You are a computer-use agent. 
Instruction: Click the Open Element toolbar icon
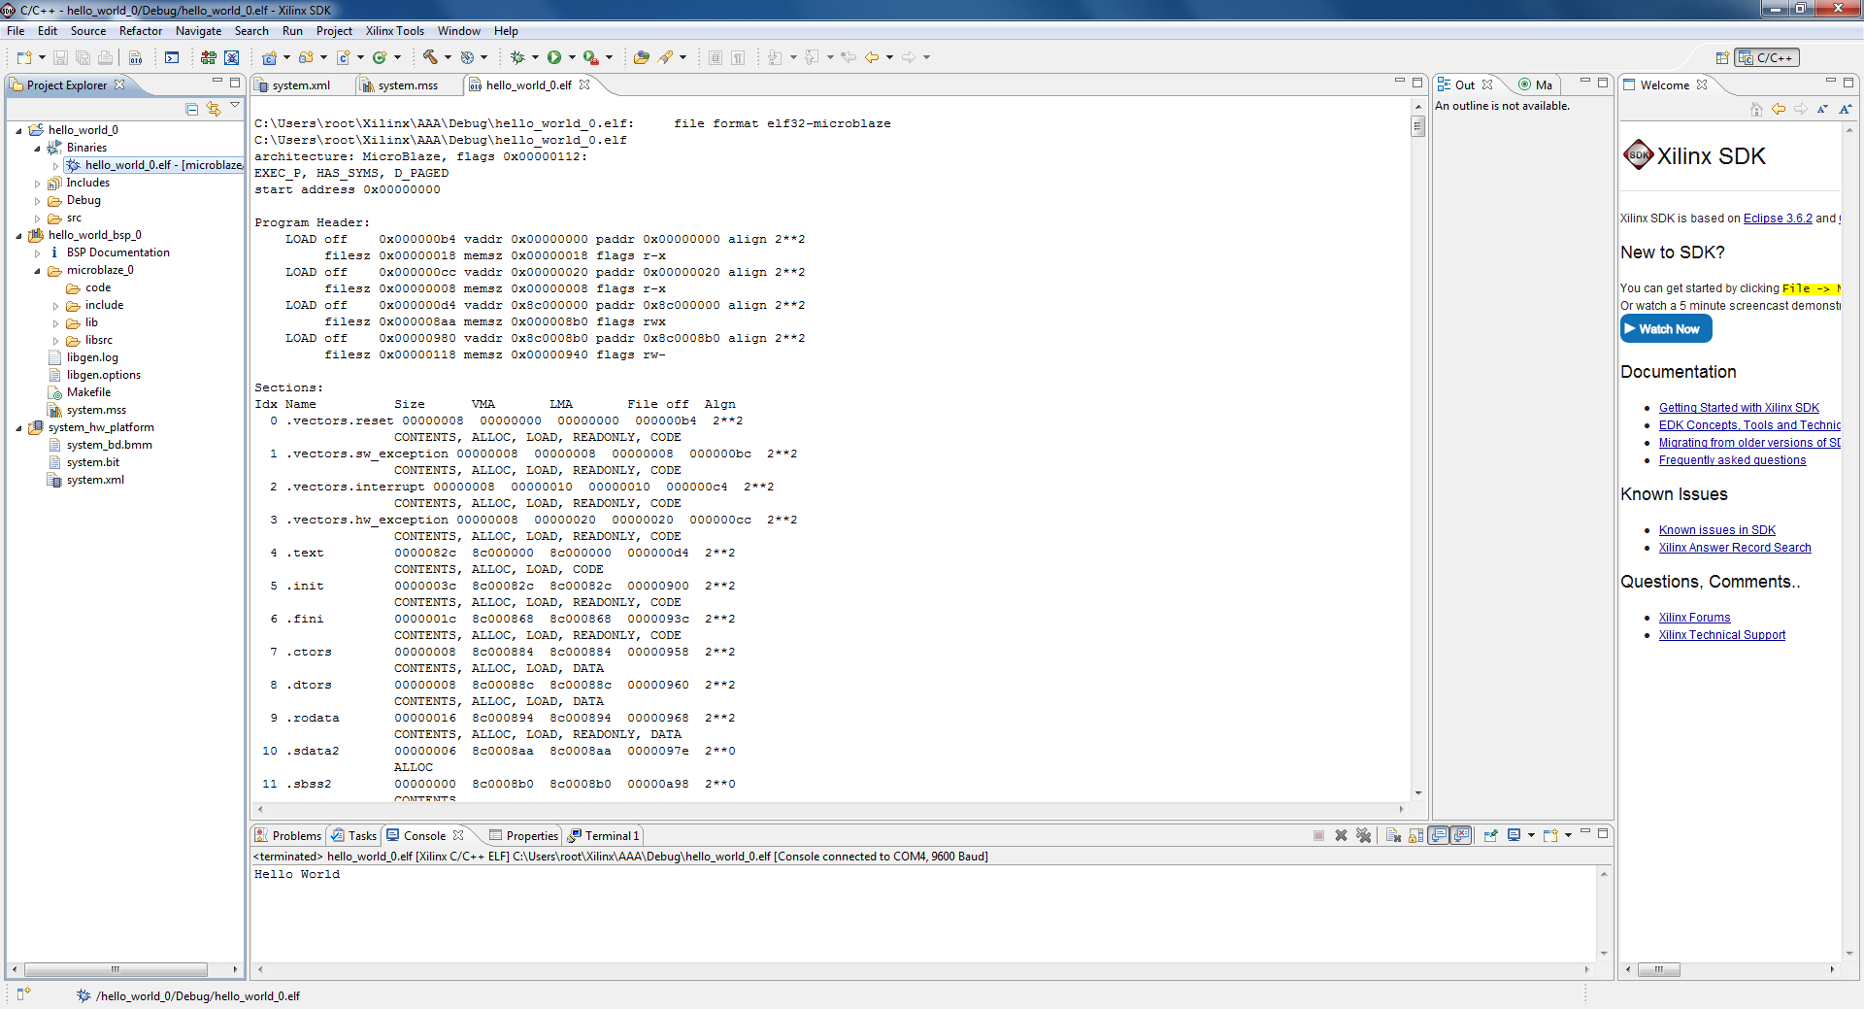coord(641,57)
